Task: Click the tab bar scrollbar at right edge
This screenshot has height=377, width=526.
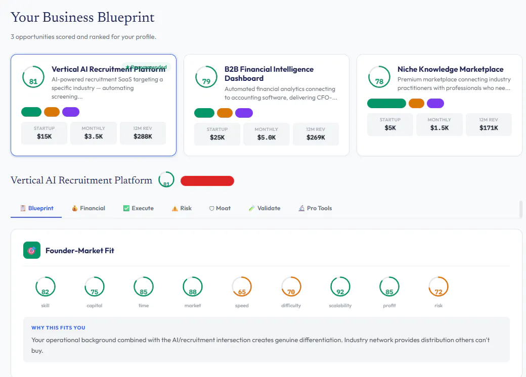Action: [x=520, y=209]
